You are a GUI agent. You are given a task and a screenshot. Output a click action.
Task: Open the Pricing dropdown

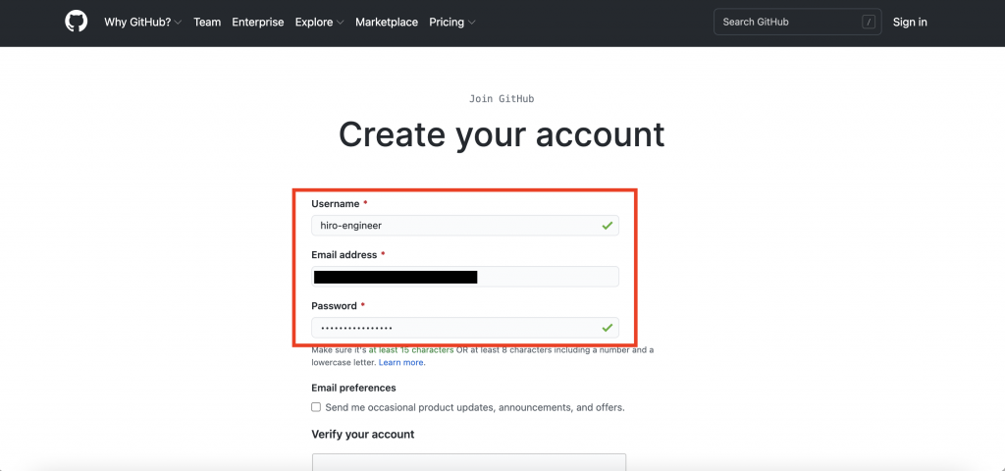pos(451,22)
